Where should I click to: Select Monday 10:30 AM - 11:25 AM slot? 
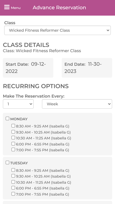tap(13, 137)
